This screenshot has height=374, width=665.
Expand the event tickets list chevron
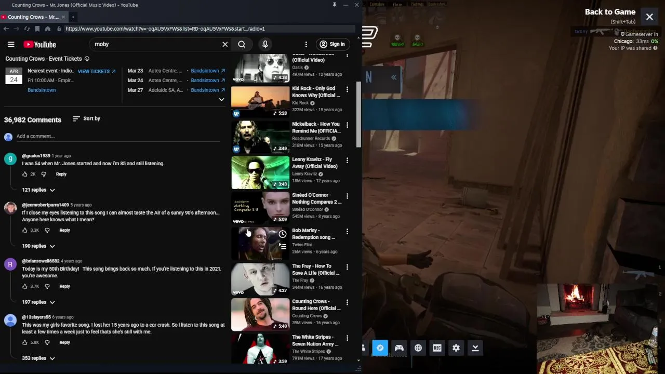(x=221, y=99)
